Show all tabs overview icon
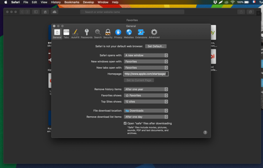The width and height of the screenshot is (263, 168). [250, 12]
